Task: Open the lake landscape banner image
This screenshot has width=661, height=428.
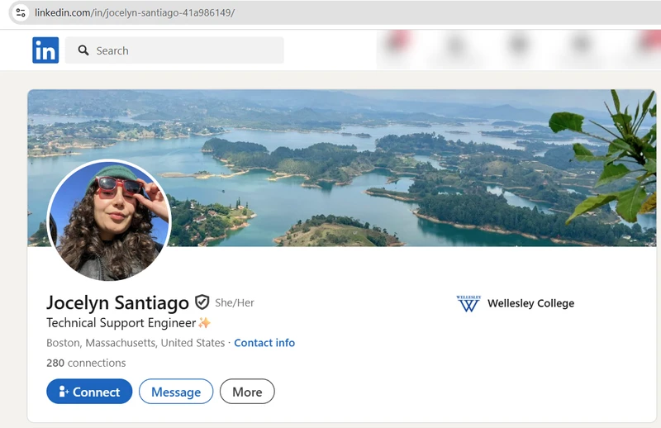Action: (x=372, y=165)
